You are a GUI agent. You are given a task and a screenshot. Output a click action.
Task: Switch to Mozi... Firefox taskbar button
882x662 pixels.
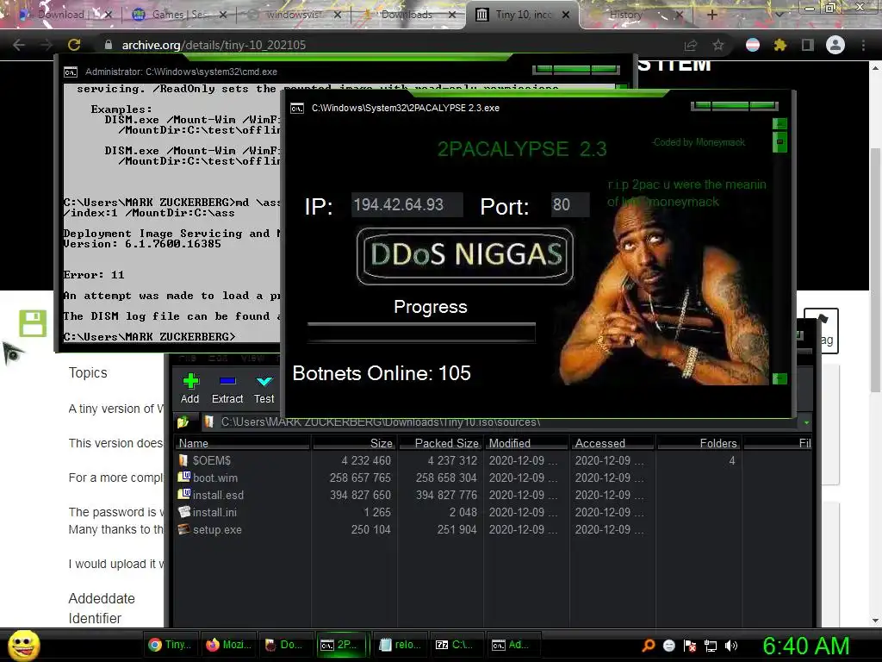(228, 645)
